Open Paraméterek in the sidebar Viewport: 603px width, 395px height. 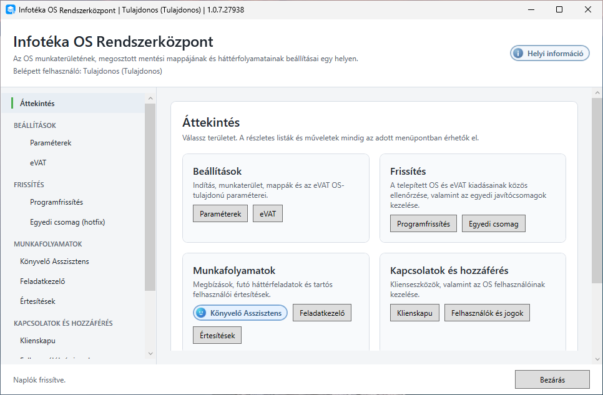pos(73,143)
